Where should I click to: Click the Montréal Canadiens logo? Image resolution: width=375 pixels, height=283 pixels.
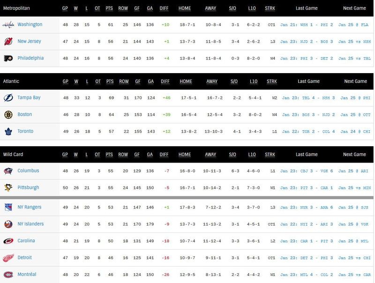(9, 274)
